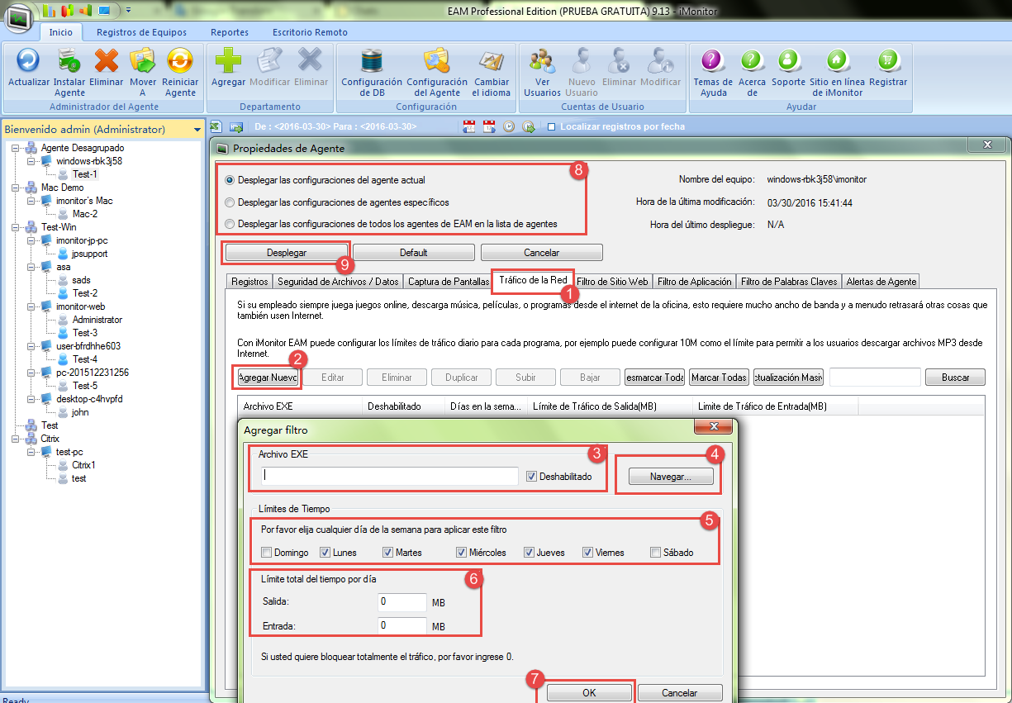Image resolution: width=1012 pixels, height=703 pixels.
Task: Uncheck the Deshabilitado checkbox
Action: click(x=532, y=477)
